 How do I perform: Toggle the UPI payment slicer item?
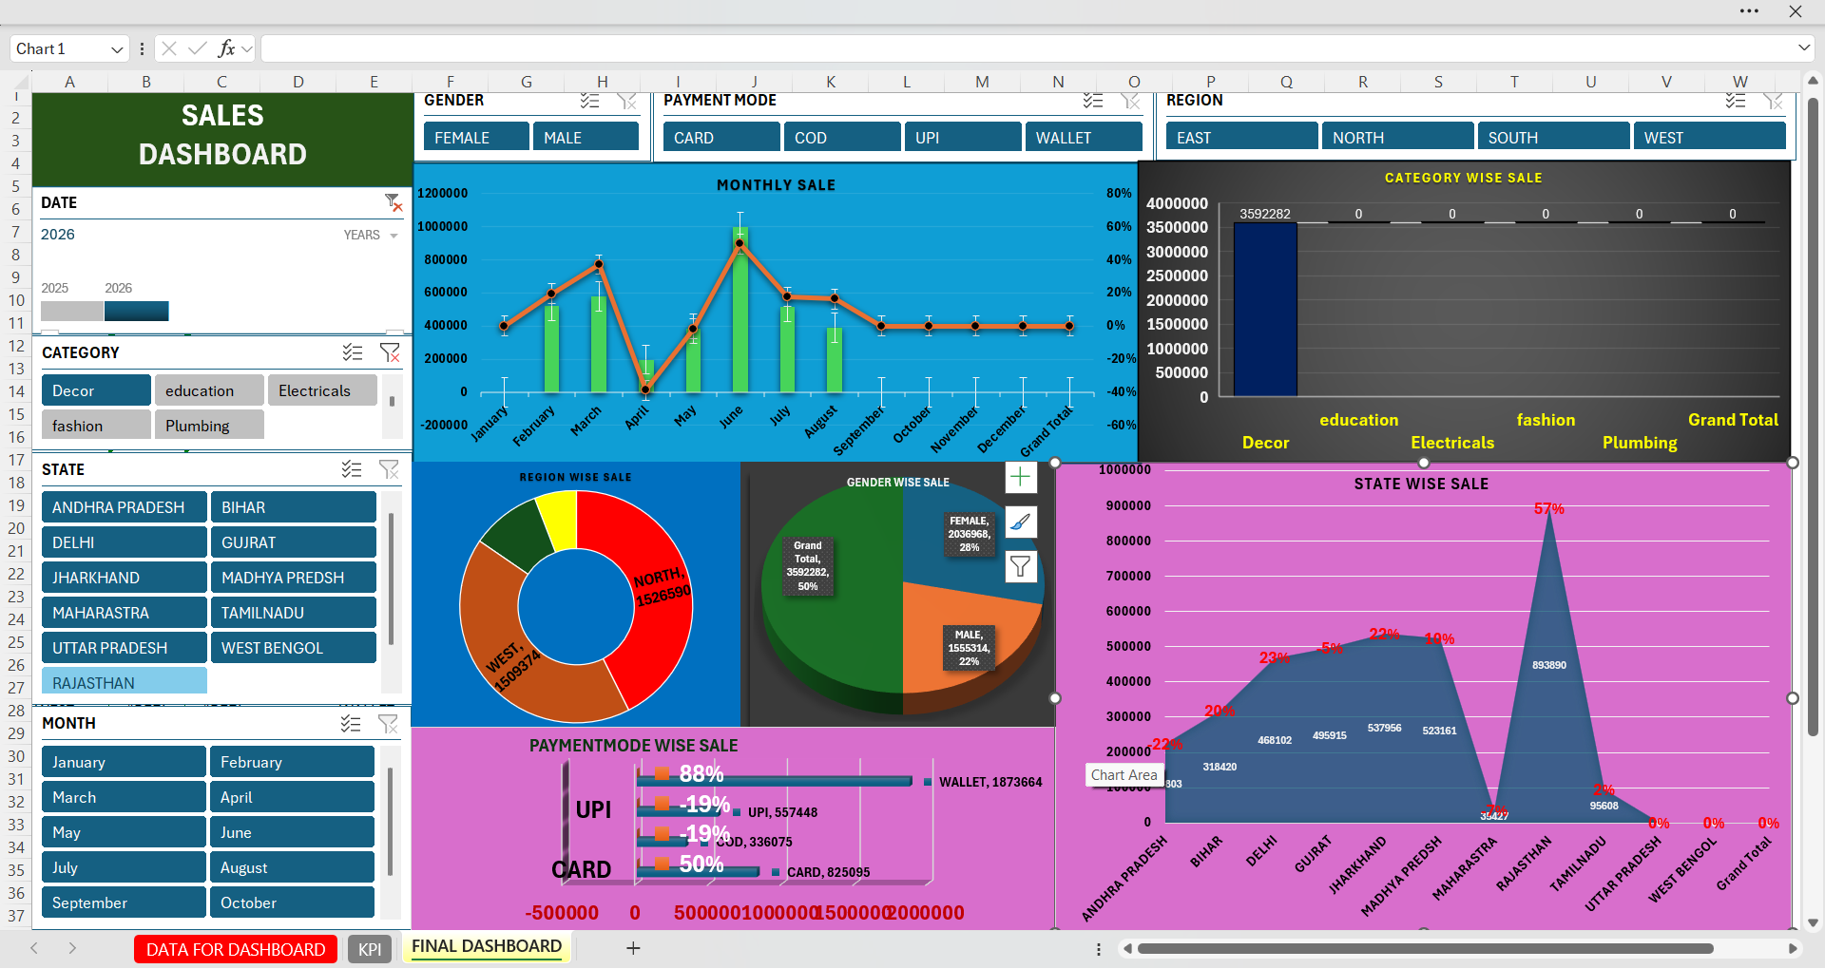click(963, 137)
